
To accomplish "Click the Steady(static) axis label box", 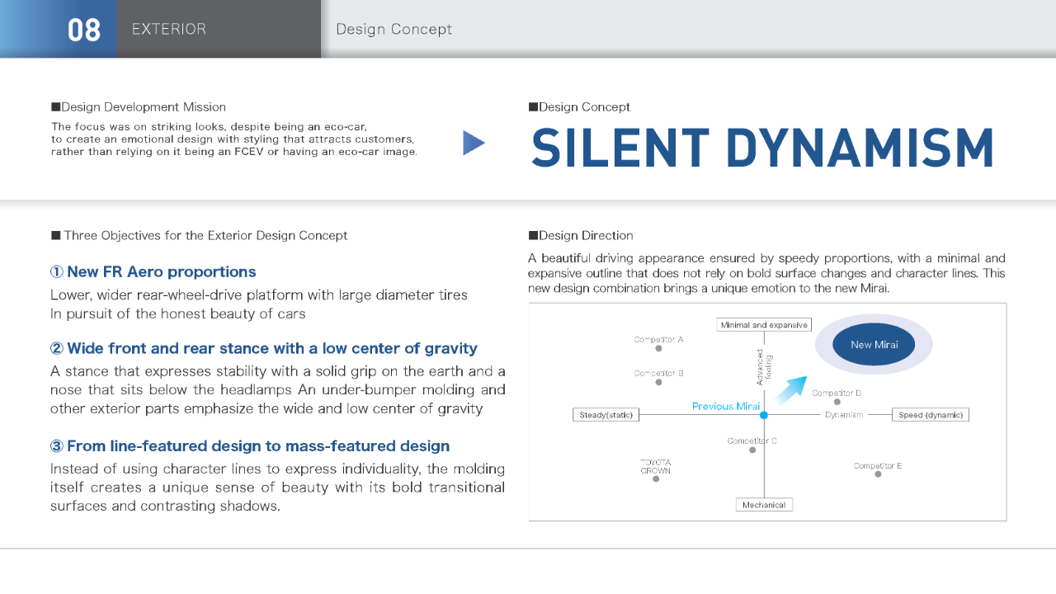I will pyautogui.click(x=606, y=415).
